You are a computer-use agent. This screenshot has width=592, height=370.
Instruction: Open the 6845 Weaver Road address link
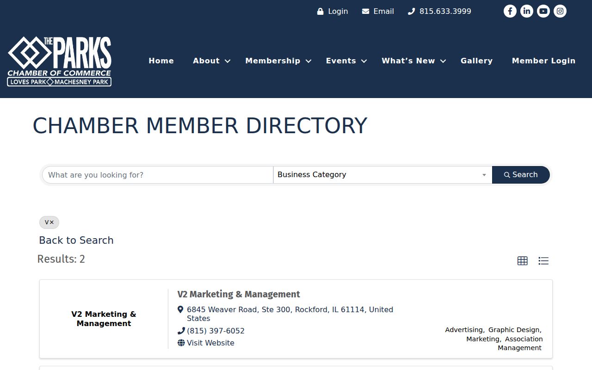click(290, 314)
